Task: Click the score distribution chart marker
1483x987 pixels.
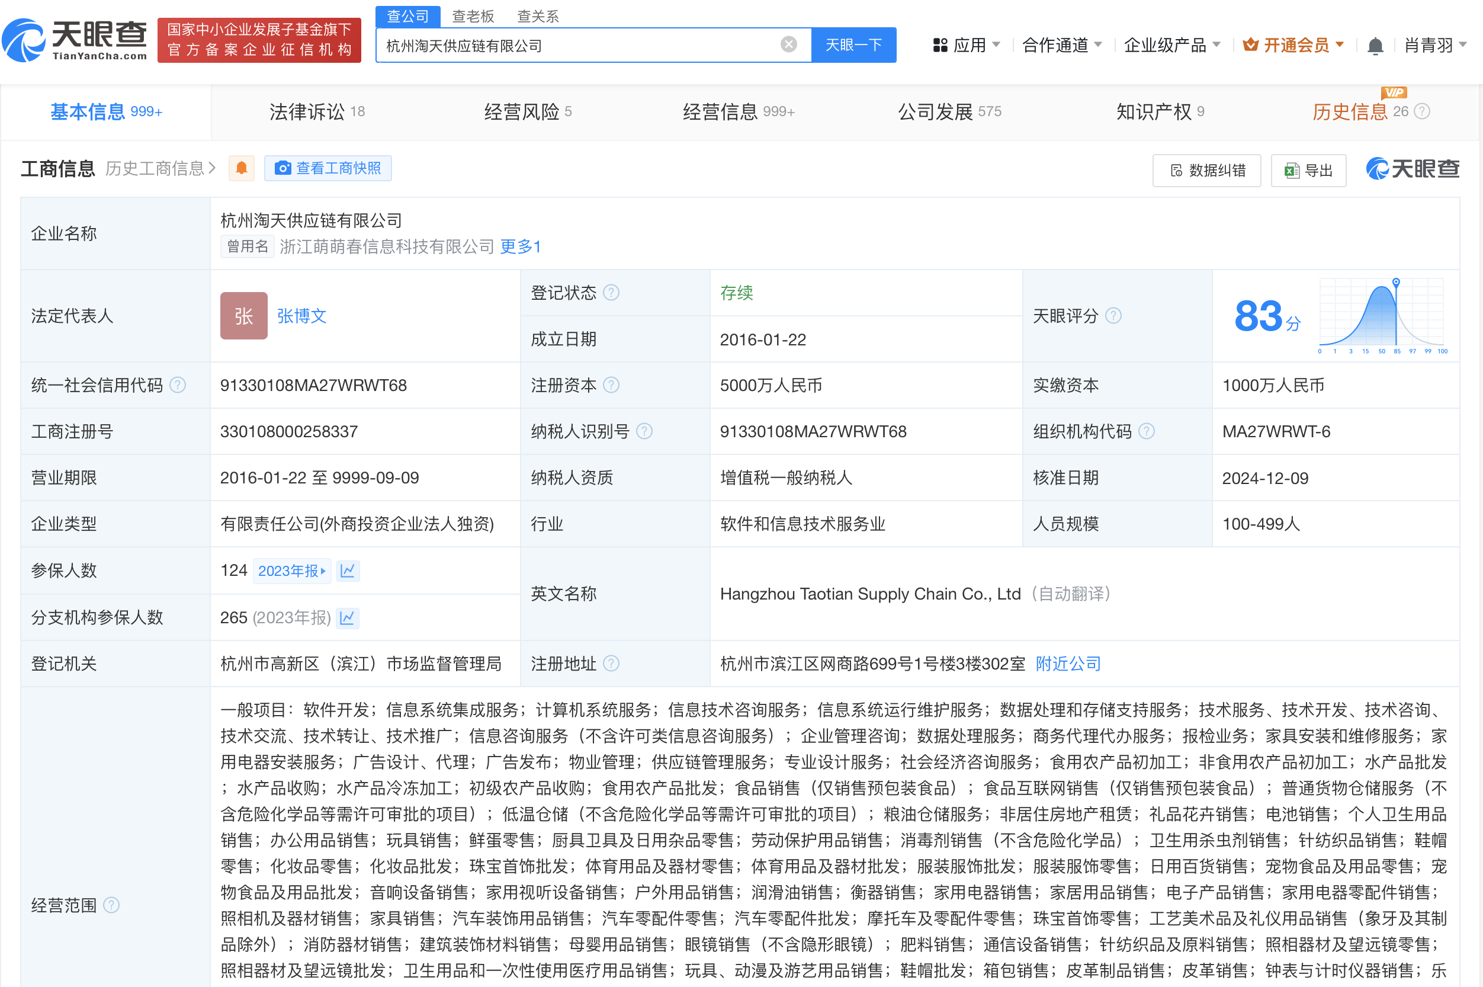Action: pyautogui.click(x=1396, y=282)
